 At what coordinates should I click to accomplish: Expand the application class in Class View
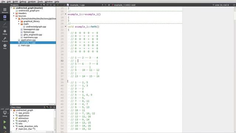(x=14, y=116)
